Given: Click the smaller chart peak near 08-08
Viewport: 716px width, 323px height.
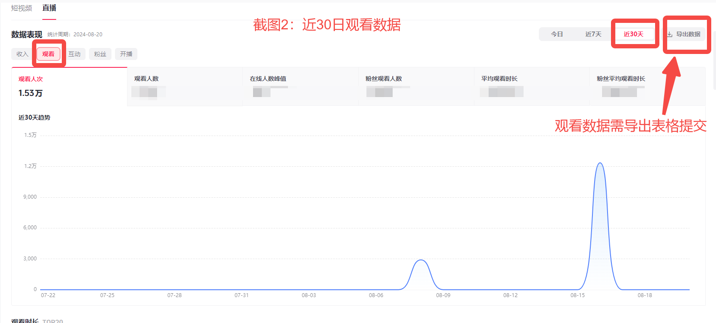Looking at the screenshot, I should tap(421, 260).
